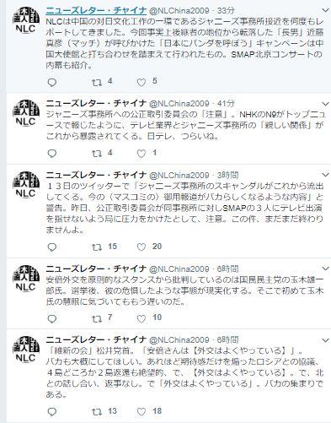Like the 玉木雄一郎 tweet with 10 likes
The width and height of the screenshot is (331, 423).
(141, 318)
